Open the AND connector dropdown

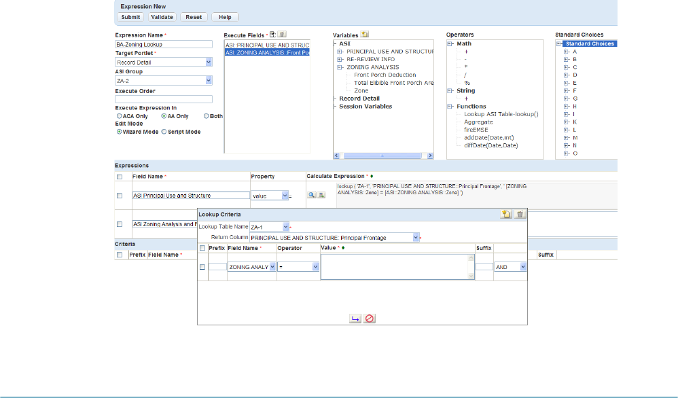coord(523,267)
